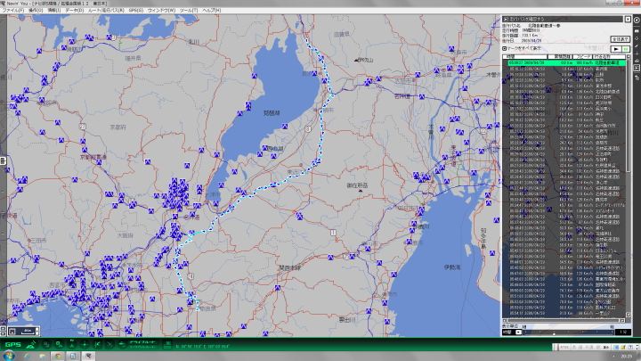641x361 pixels.
Task: Click the path list scrollbar up arrow
Action: coord(629,57)
